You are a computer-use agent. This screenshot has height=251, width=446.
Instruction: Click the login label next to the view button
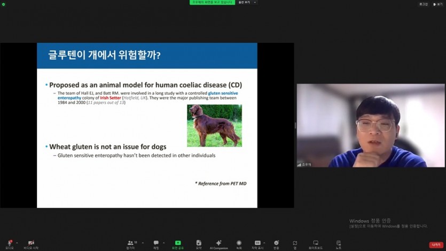424,4
